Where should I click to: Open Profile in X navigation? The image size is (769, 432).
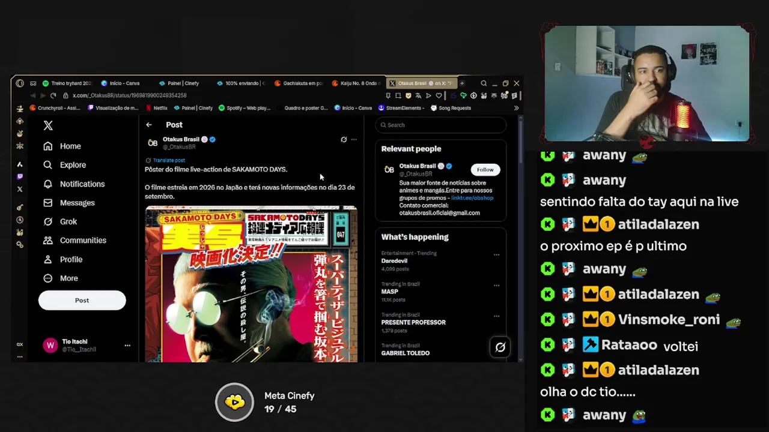coord(62,260)
